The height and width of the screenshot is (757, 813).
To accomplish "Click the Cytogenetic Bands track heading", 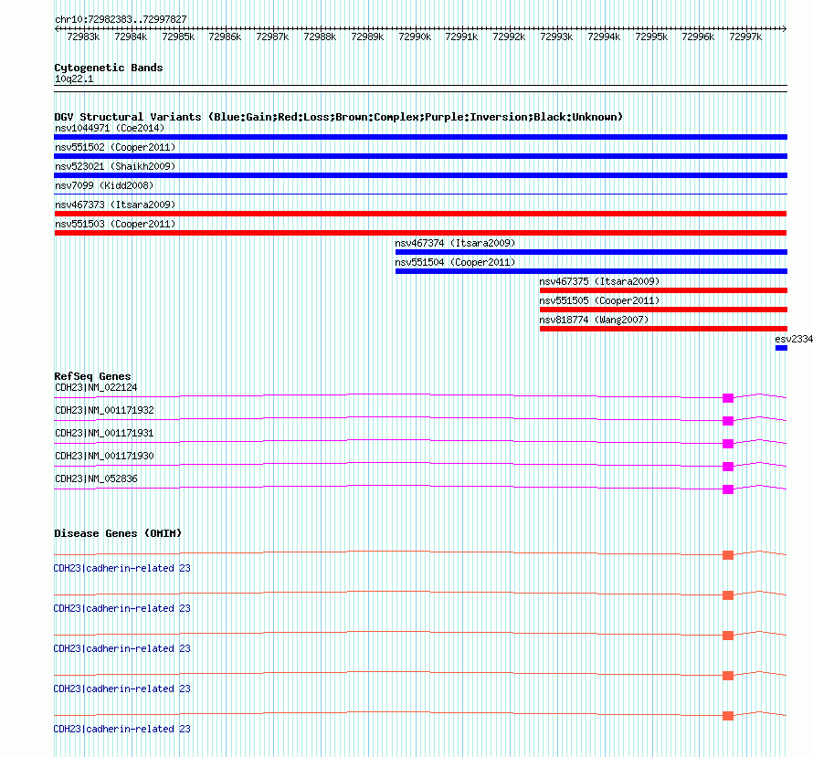I will pos(109,68).
